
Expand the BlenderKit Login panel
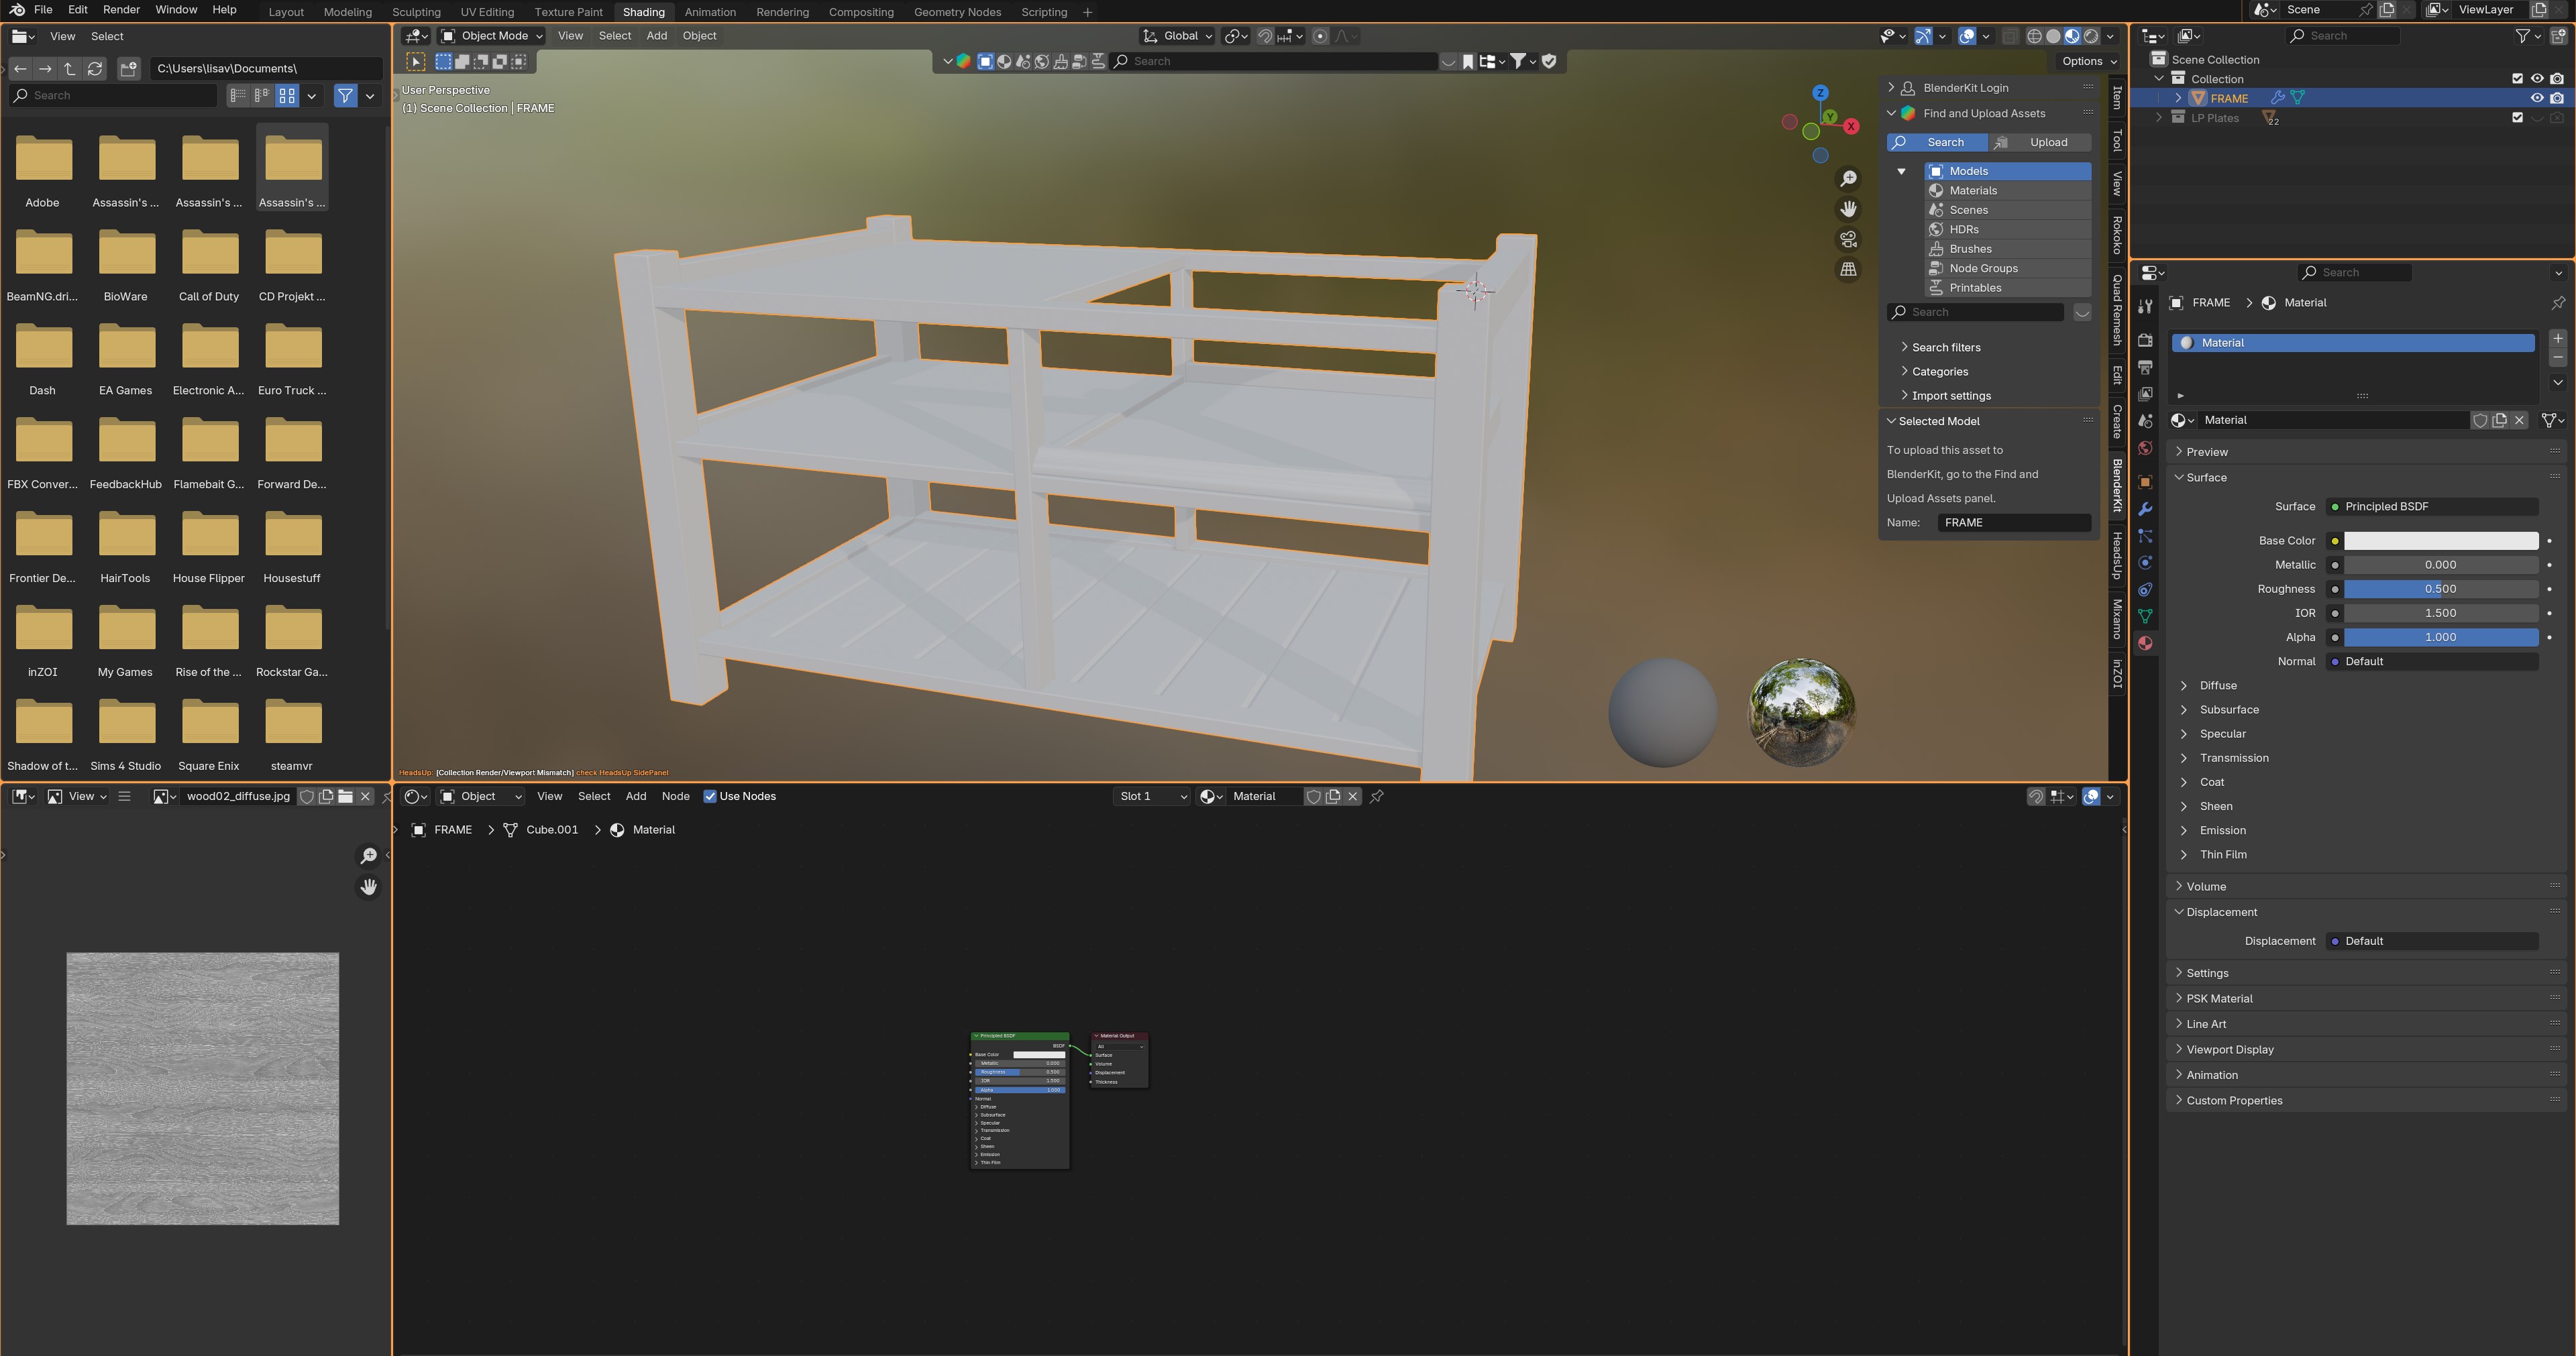pyautogui.click(x=1965, y=88)
